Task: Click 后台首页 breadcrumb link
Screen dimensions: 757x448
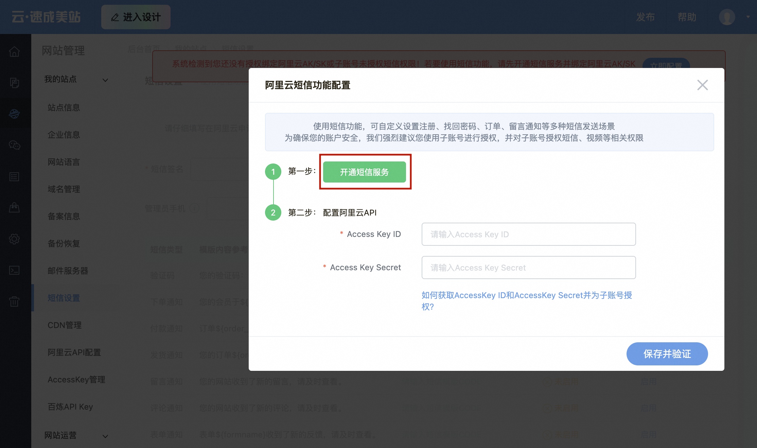Action: click(x=144, y=49)
